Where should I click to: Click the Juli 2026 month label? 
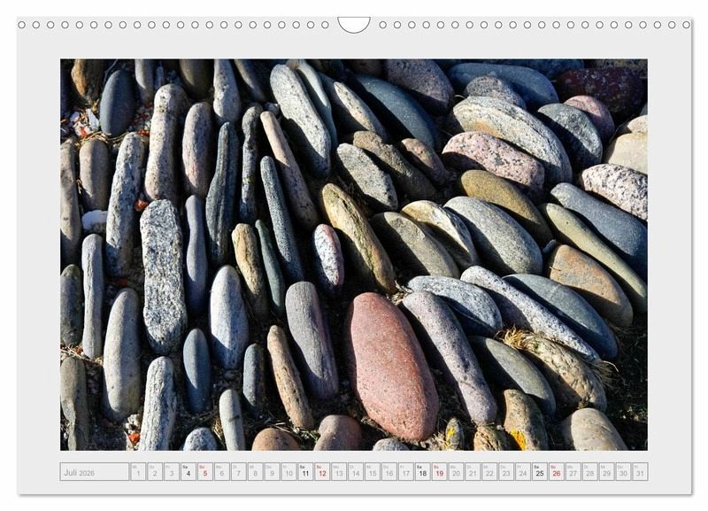pyautogui.click(x=94, y=471)
